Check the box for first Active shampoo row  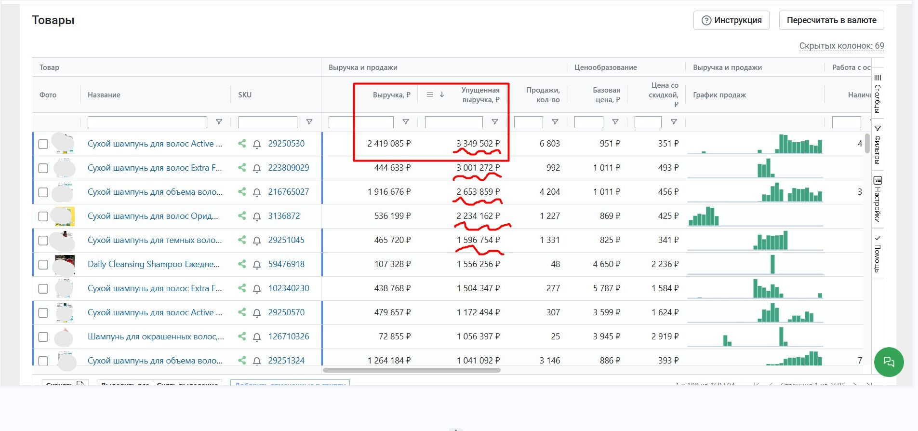(x=43, y=144)
